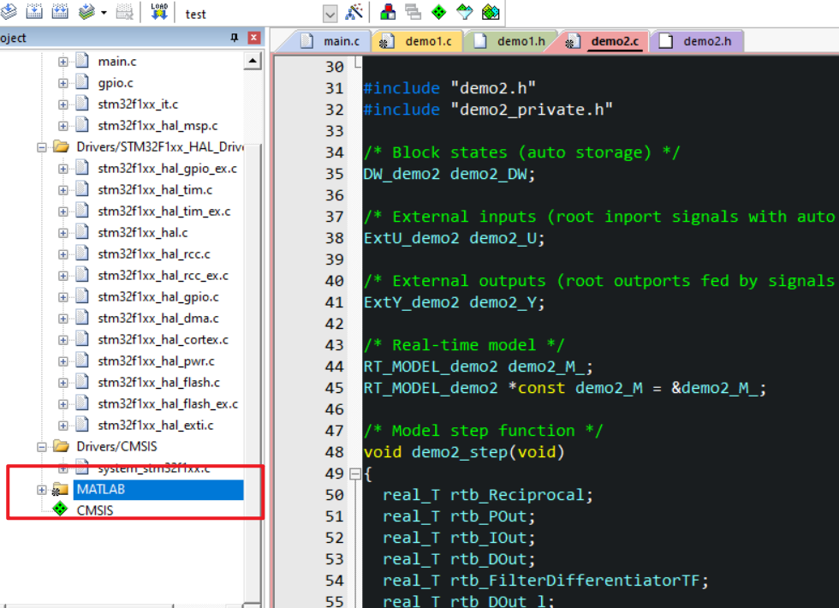Expand gpio.c node in project tree
Screen dimensions: 839x608
pyautogui.click(x=63, y=83)
